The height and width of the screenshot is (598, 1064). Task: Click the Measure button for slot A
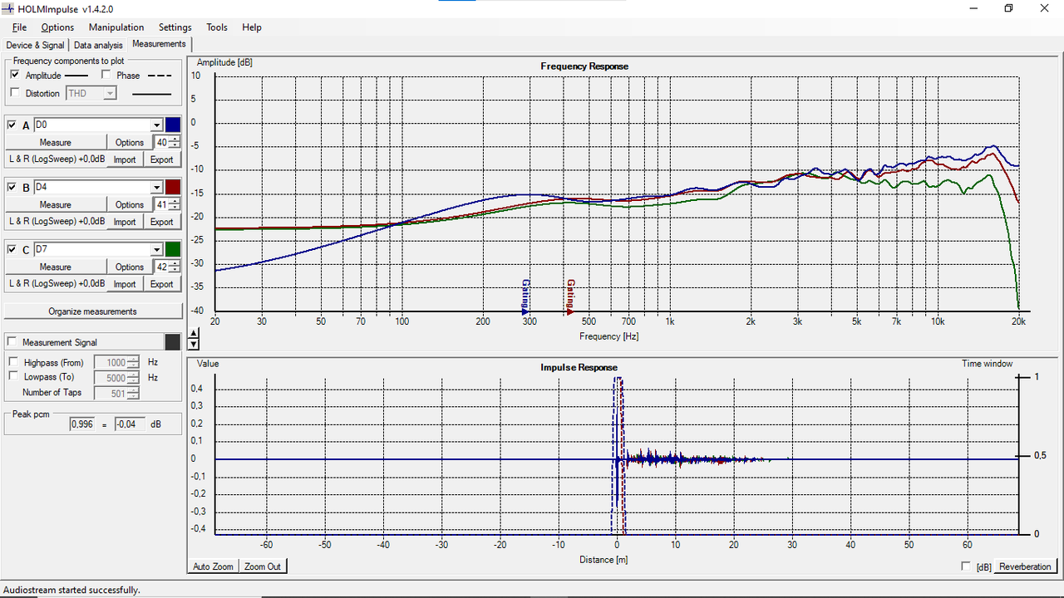coord(56,142)
